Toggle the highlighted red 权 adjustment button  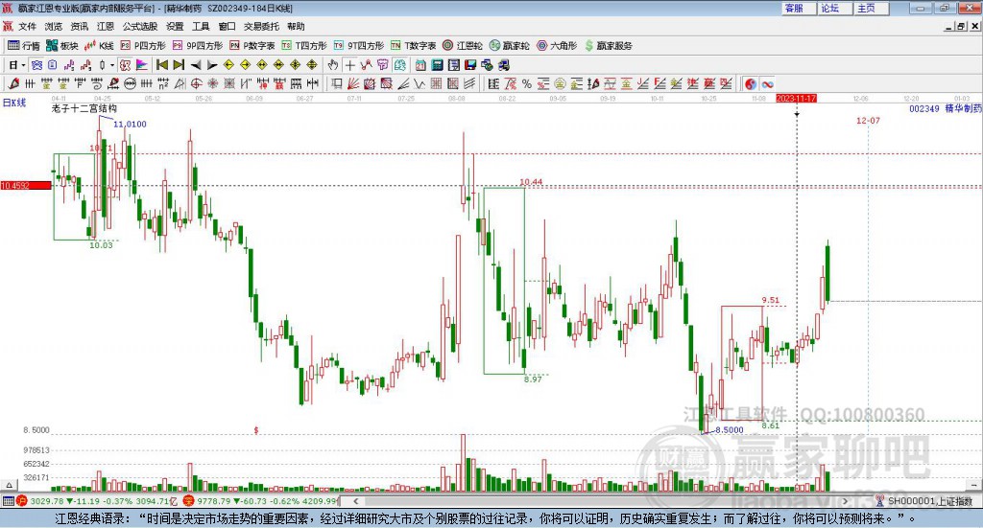tap(126, 65)
